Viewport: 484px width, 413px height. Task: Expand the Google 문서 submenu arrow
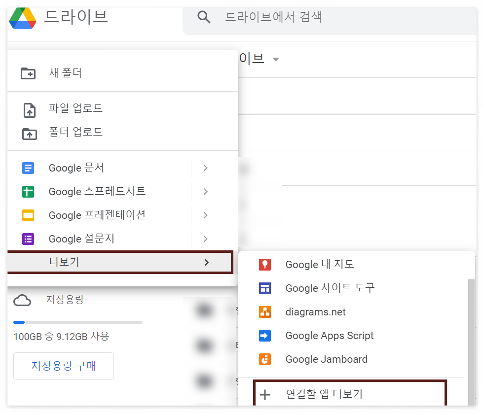pos(206,168)
